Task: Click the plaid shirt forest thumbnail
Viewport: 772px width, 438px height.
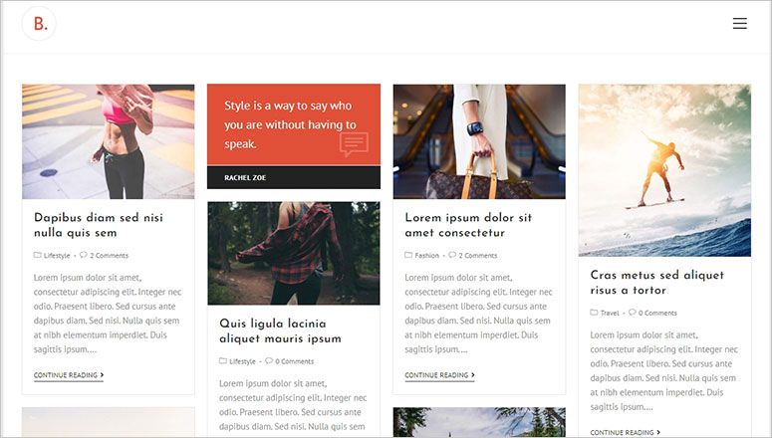Action: click(x=294, y=254)
